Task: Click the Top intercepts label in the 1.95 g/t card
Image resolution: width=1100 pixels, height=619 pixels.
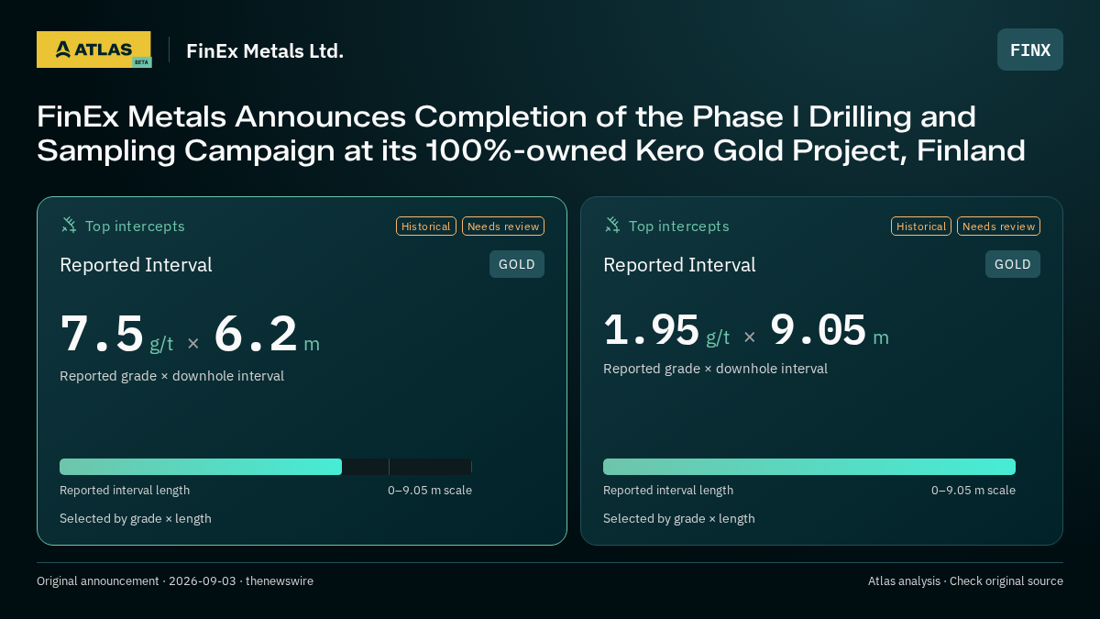Action: [x=678, y=226]
